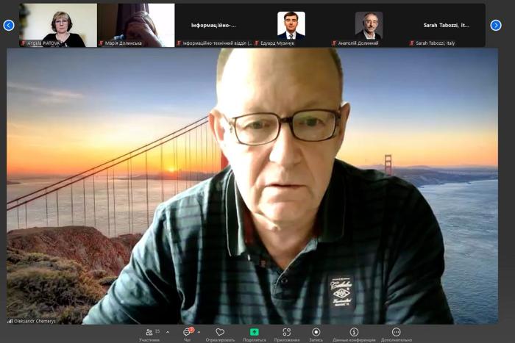Open Conference info (Данные конференции)

tap(354, 333)
